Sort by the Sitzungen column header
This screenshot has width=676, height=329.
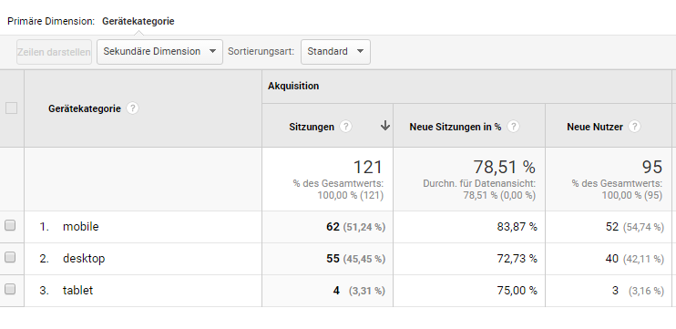(312, 127)
